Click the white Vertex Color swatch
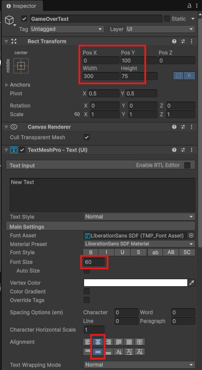Image resolution: width=202 pixels, height=370 pixels. pyautogui.click(x=136, y=283)
